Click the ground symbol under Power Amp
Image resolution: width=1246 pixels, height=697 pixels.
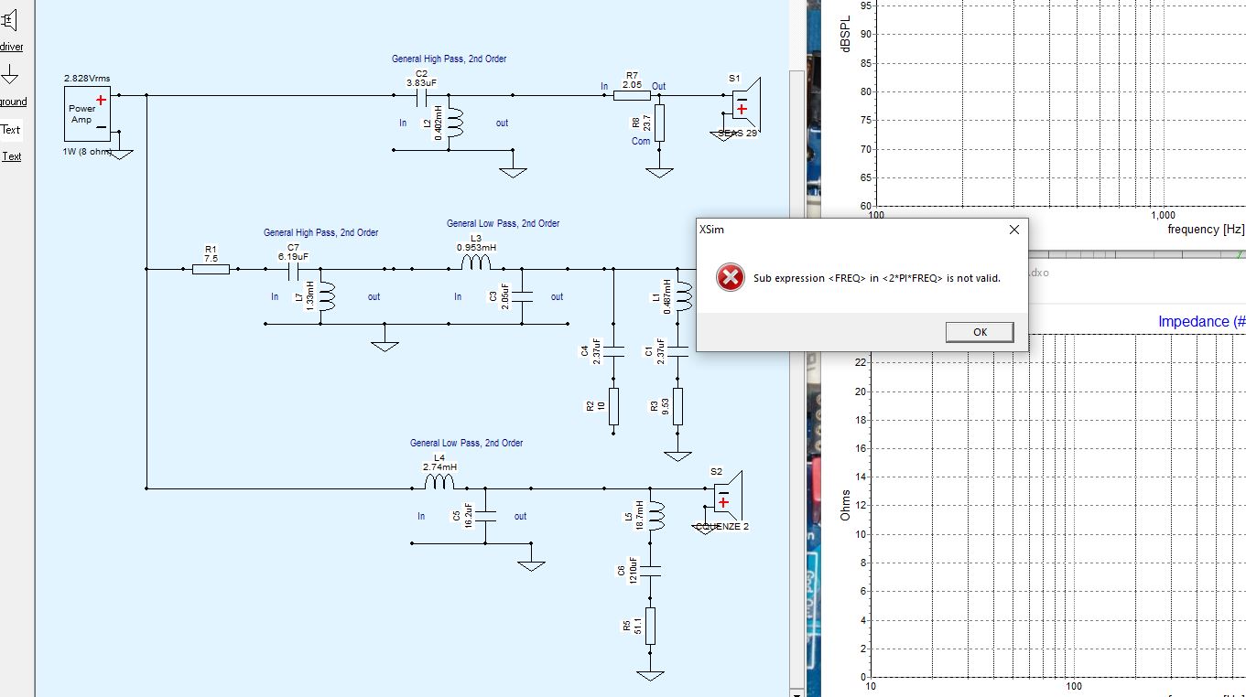(120, 154)
